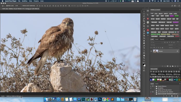Open the Livelli panel options menu
The height and width of the screenshot is (102, 181).
(180, 39)
